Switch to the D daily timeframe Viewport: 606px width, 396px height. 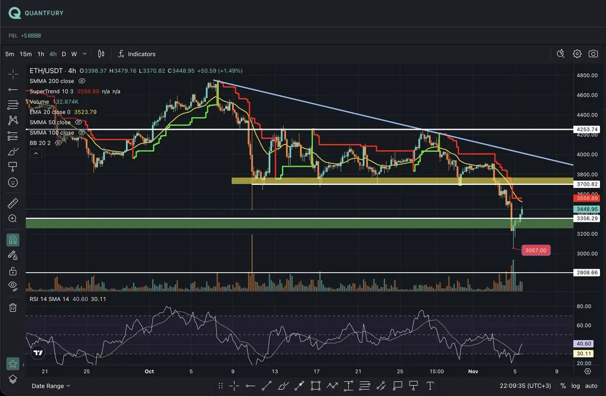pyautogui.click(x=64, y=54)
